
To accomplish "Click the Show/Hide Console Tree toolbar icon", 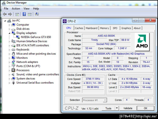I will point(17,14).
